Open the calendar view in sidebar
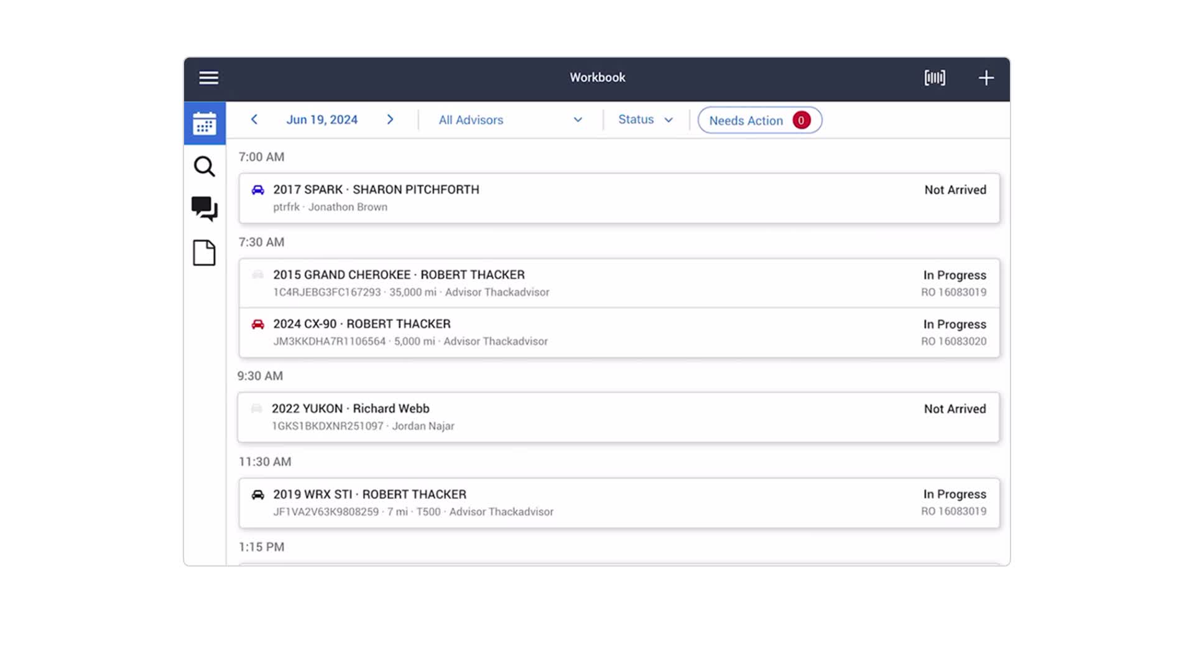The height and width of the screenshot is (672, 1194). pyautogui.click(x=205, y=123)
